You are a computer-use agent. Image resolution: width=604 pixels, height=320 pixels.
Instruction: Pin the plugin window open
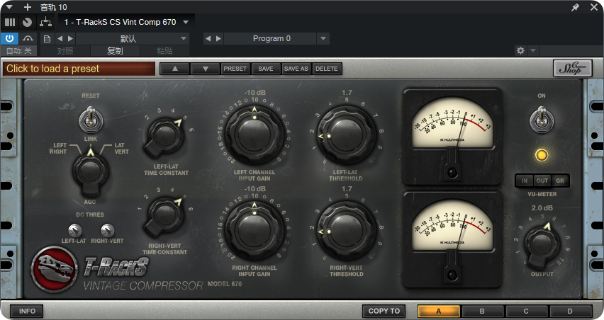(575, 7)
